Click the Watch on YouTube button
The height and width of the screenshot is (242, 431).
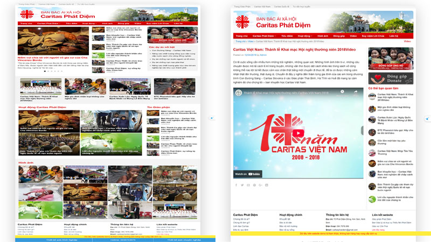(x=248, y=174)
